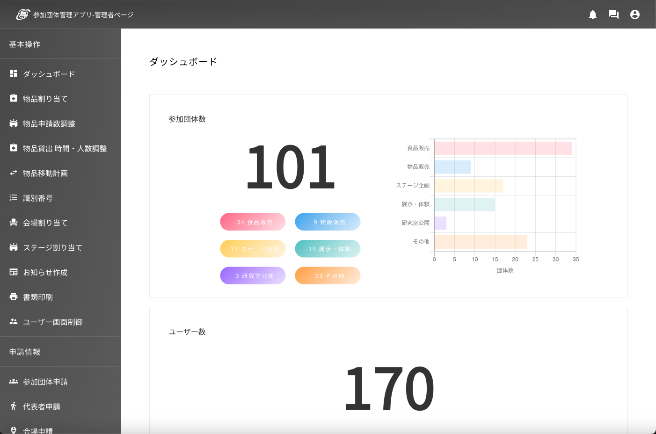Open 物品割り当て in the sidebar
The width and height of the screenshot is (656, 434).
(45, 99)
